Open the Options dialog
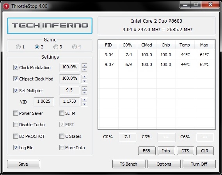 (x=164, y=164)
